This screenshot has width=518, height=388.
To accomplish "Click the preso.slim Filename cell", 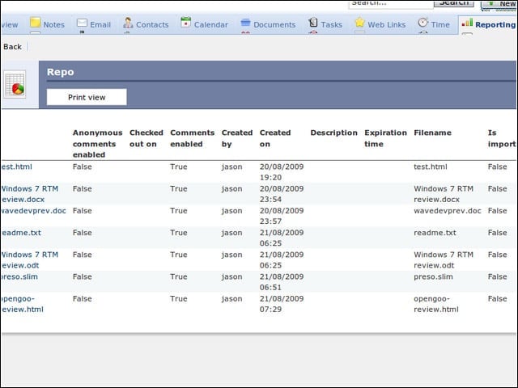I will pos(433,276).
